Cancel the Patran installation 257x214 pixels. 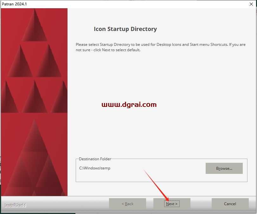point(230,204)
